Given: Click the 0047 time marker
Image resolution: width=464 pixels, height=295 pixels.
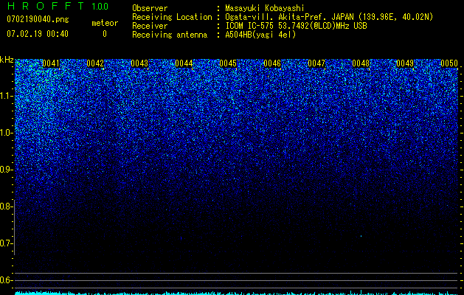Looking at the screenshot, I should click(316, 63).
